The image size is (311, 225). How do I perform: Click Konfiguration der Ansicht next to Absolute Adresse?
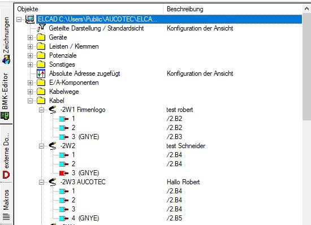coord(200,73)
